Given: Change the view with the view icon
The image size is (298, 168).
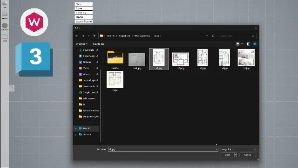Looking at the screenshot, I should [237, 44].
